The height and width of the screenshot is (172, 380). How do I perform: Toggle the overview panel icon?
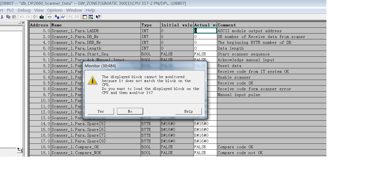pos(85,17)
